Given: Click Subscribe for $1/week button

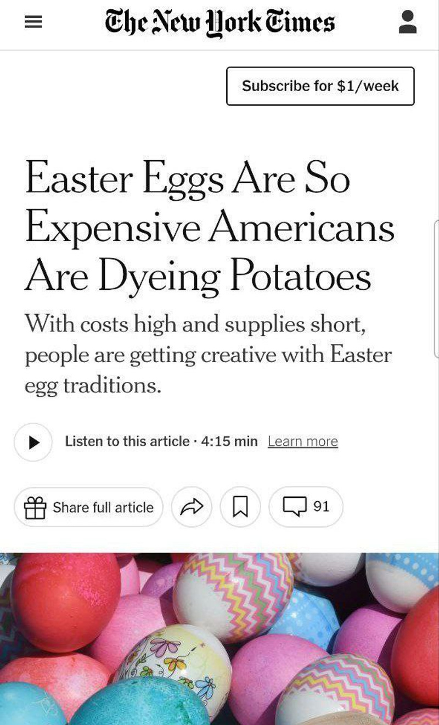Looking at the screenshot, I should pos(320,86).
